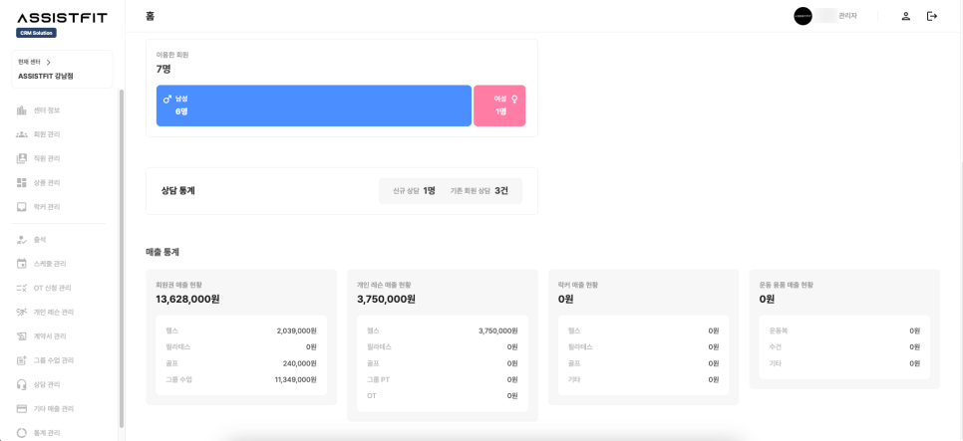
Task: Open 직원 관리 menu item
Action: click(47, 159)
